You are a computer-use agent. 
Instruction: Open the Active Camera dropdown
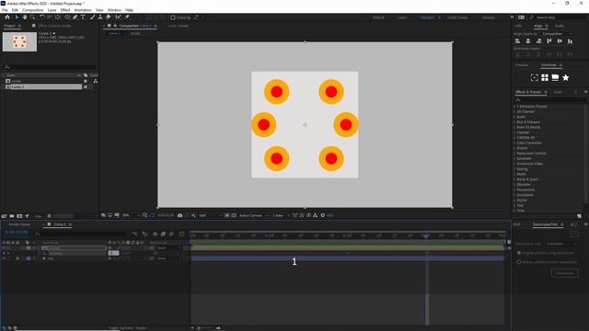[x=253, y=215]
